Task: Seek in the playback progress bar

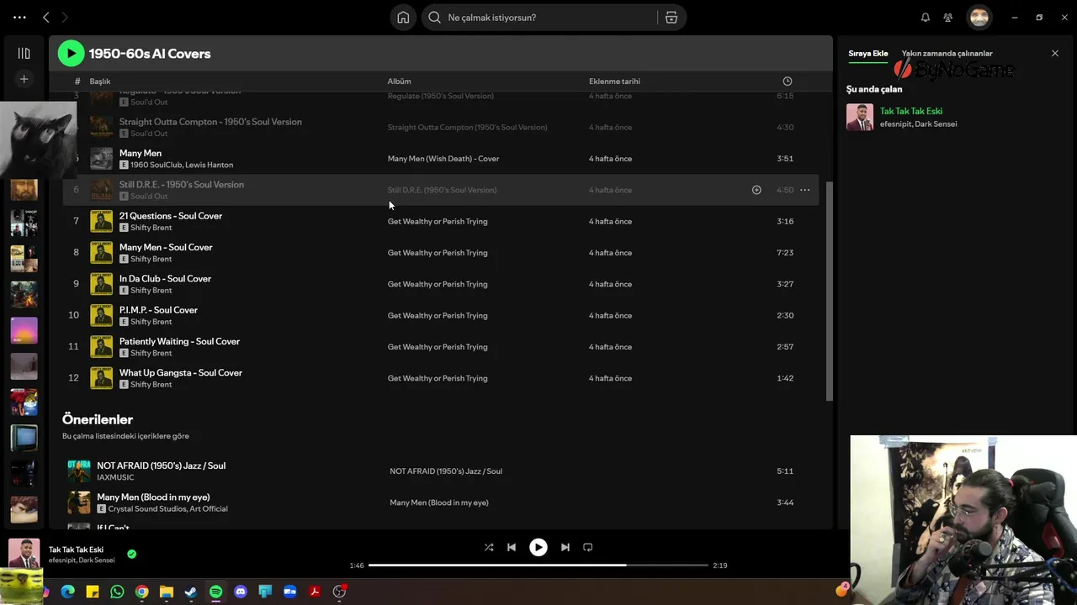Action: tap(538, 566)
